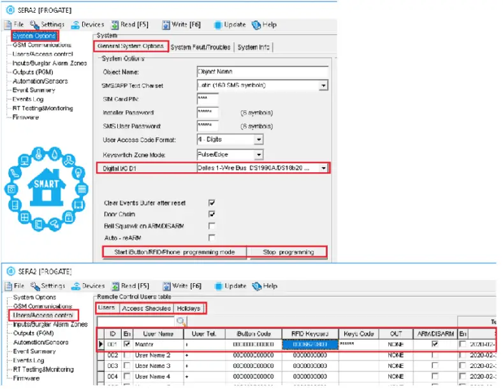Image resolution: width=503 pixels, height=389 pixels.
Task: Select RT Testing&Monitoring in top window tree
Action: pos(43,108)
